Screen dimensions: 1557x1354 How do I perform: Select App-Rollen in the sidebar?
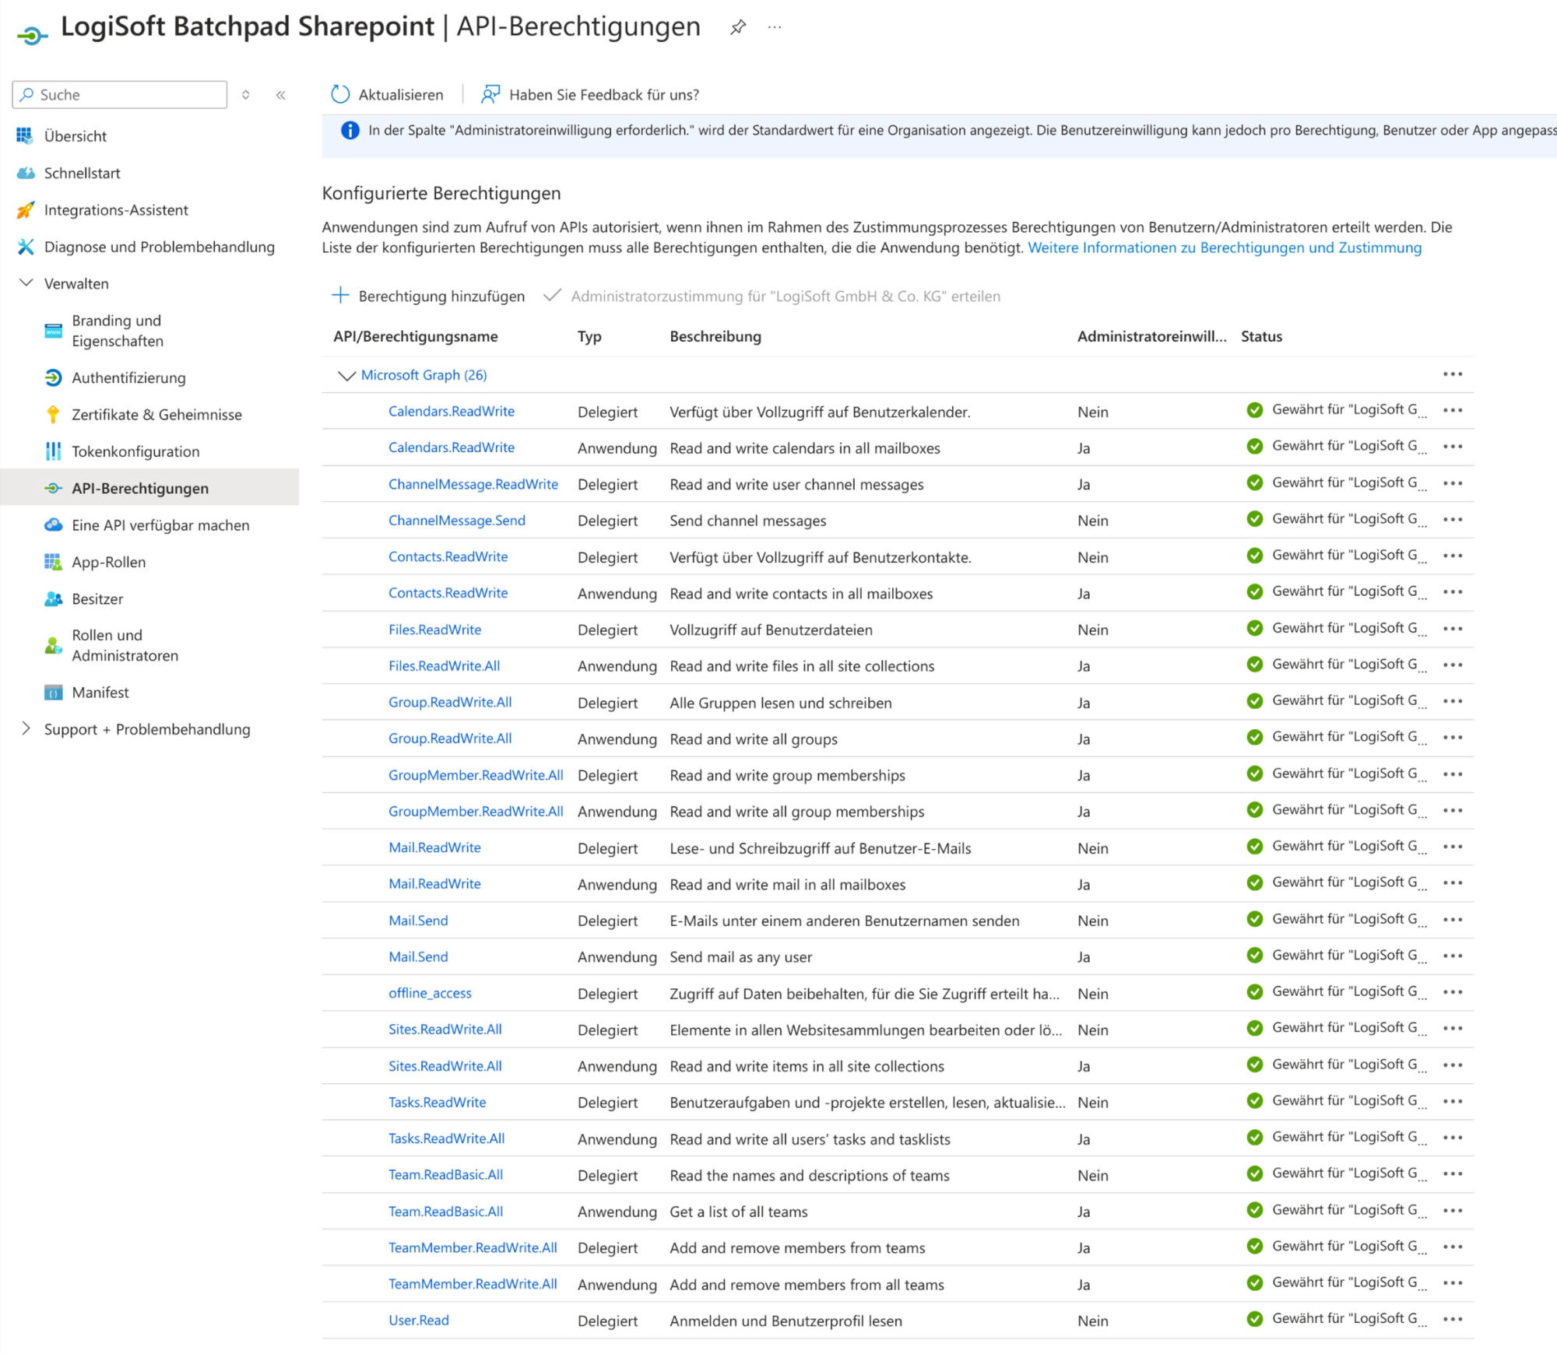108,562
